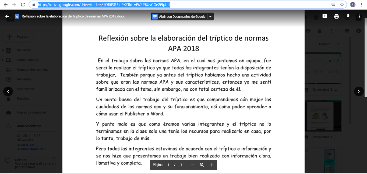367x174 pixels.
Task: Expand the Computadoras tree arrow
Action: (3, 60)
